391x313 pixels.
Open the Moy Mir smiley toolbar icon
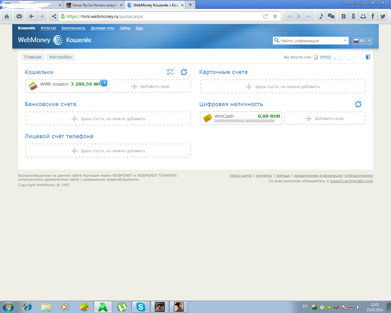363,17
